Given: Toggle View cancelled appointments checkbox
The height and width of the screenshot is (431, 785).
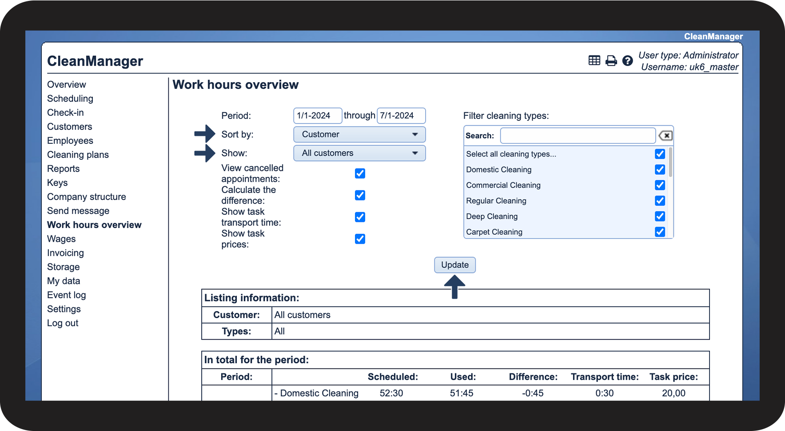Looking at the screenshot, I should [x=360, y=173].
